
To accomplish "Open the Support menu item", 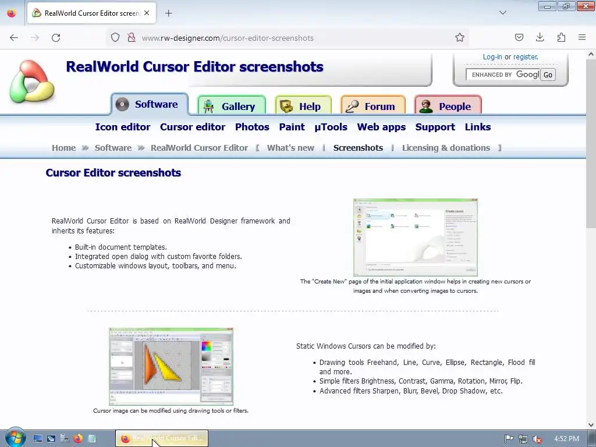I will [435, 127].
